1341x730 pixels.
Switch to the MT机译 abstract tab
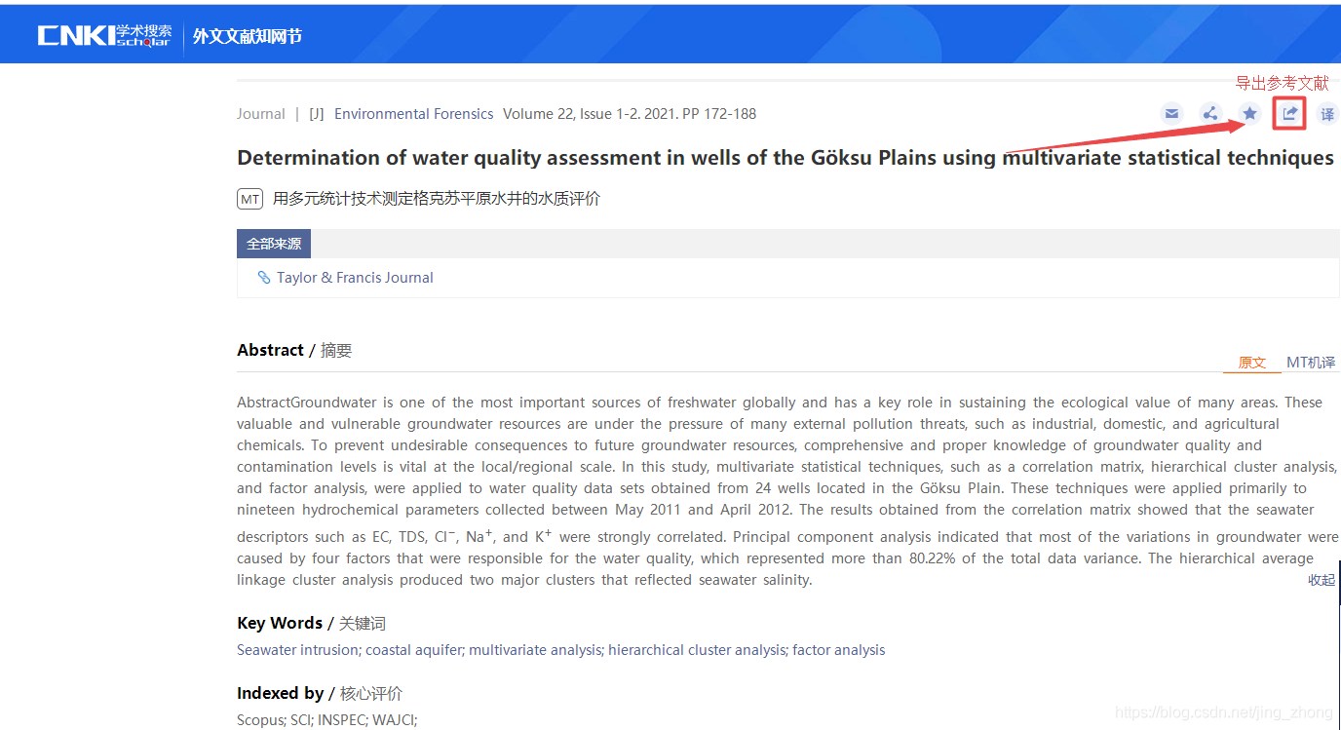(1311, 363)
